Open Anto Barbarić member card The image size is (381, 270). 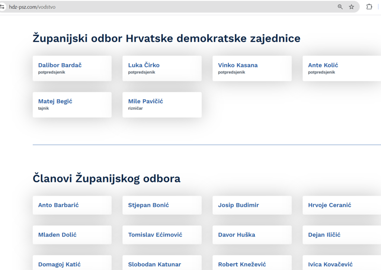point(72,205)
